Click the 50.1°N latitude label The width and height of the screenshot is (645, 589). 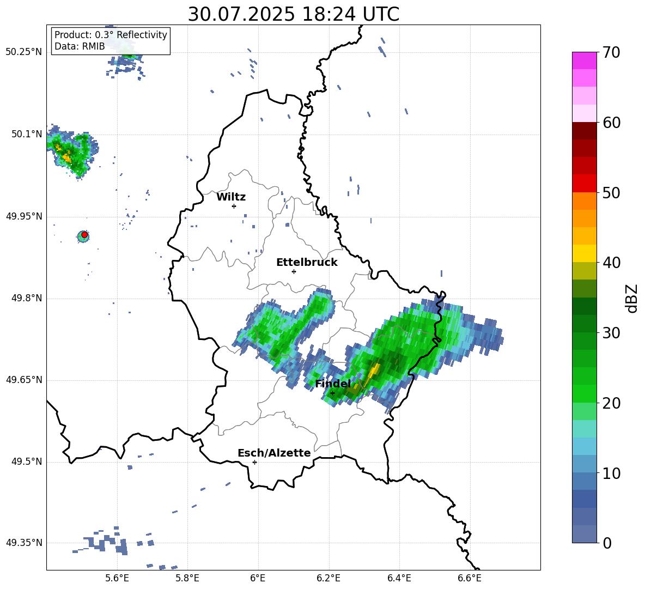(x=27, y=134)
